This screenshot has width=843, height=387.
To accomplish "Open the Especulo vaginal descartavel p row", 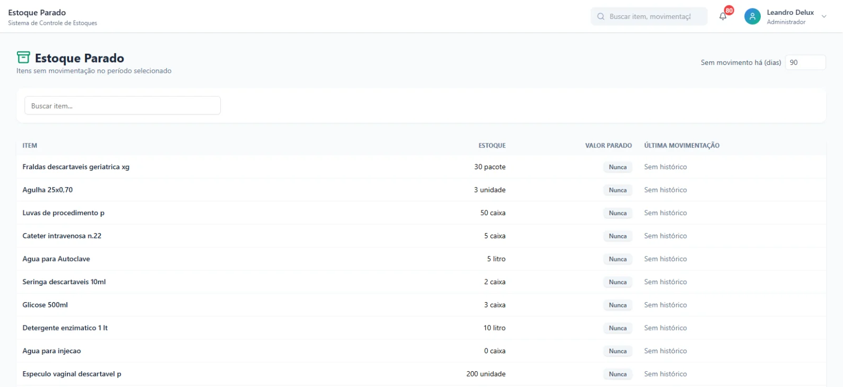I will [x=421, y=374].
